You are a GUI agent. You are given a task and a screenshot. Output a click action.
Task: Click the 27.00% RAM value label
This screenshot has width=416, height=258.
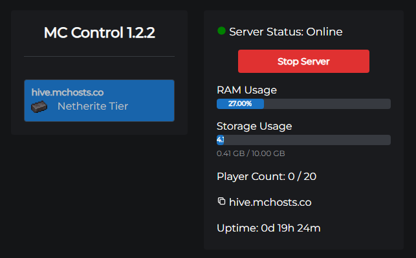click(240, 103)
